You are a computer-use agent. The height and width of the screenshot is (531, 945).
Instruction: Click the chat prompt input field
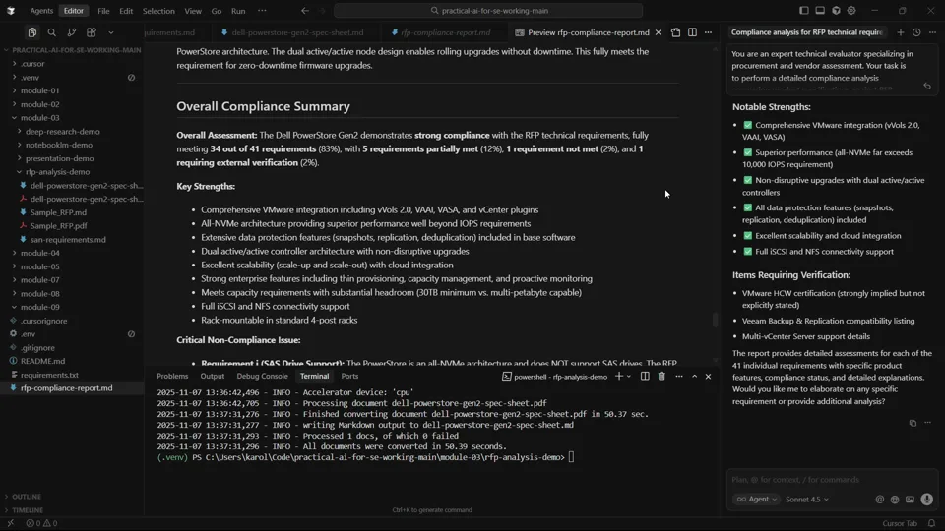(x=832, y=480)
